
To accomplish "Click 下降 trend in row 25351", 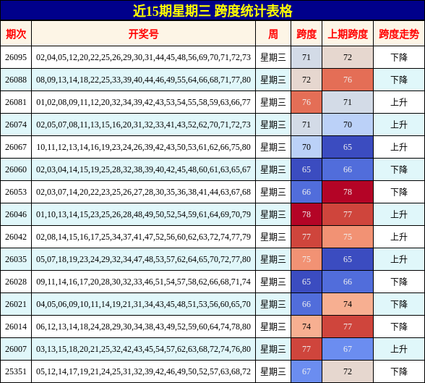I will [399, 371].
